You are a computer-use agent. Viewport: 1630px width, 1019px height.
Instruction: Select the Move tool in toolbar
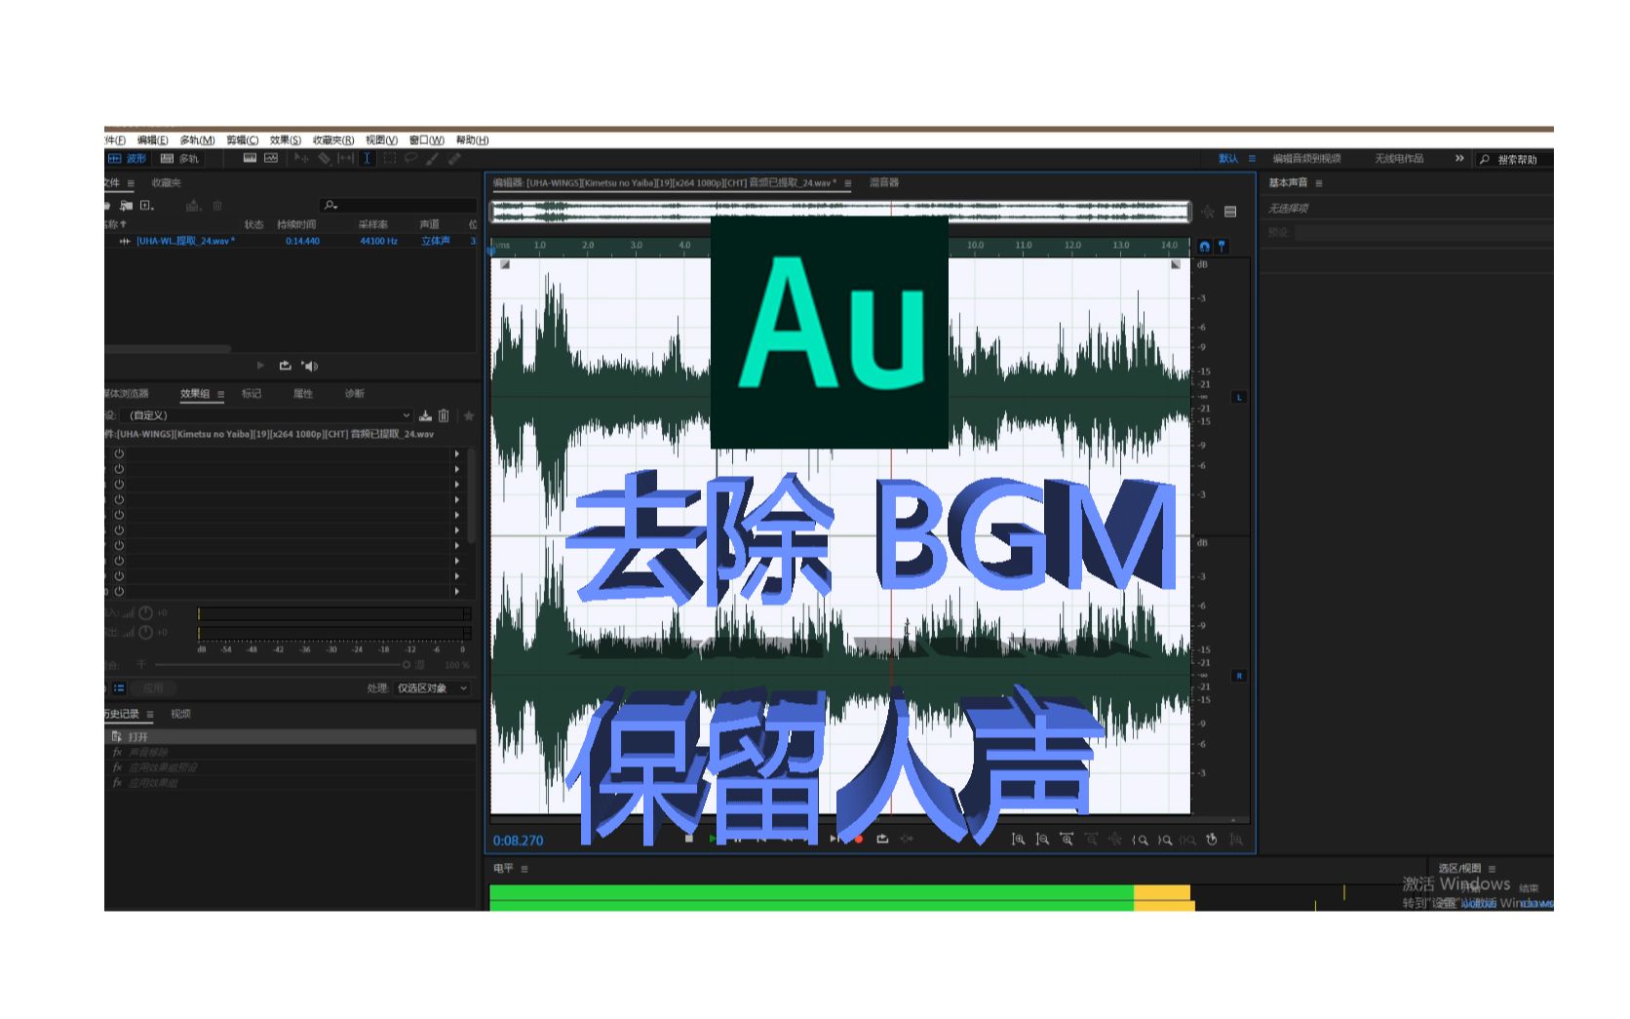[301, 158]
